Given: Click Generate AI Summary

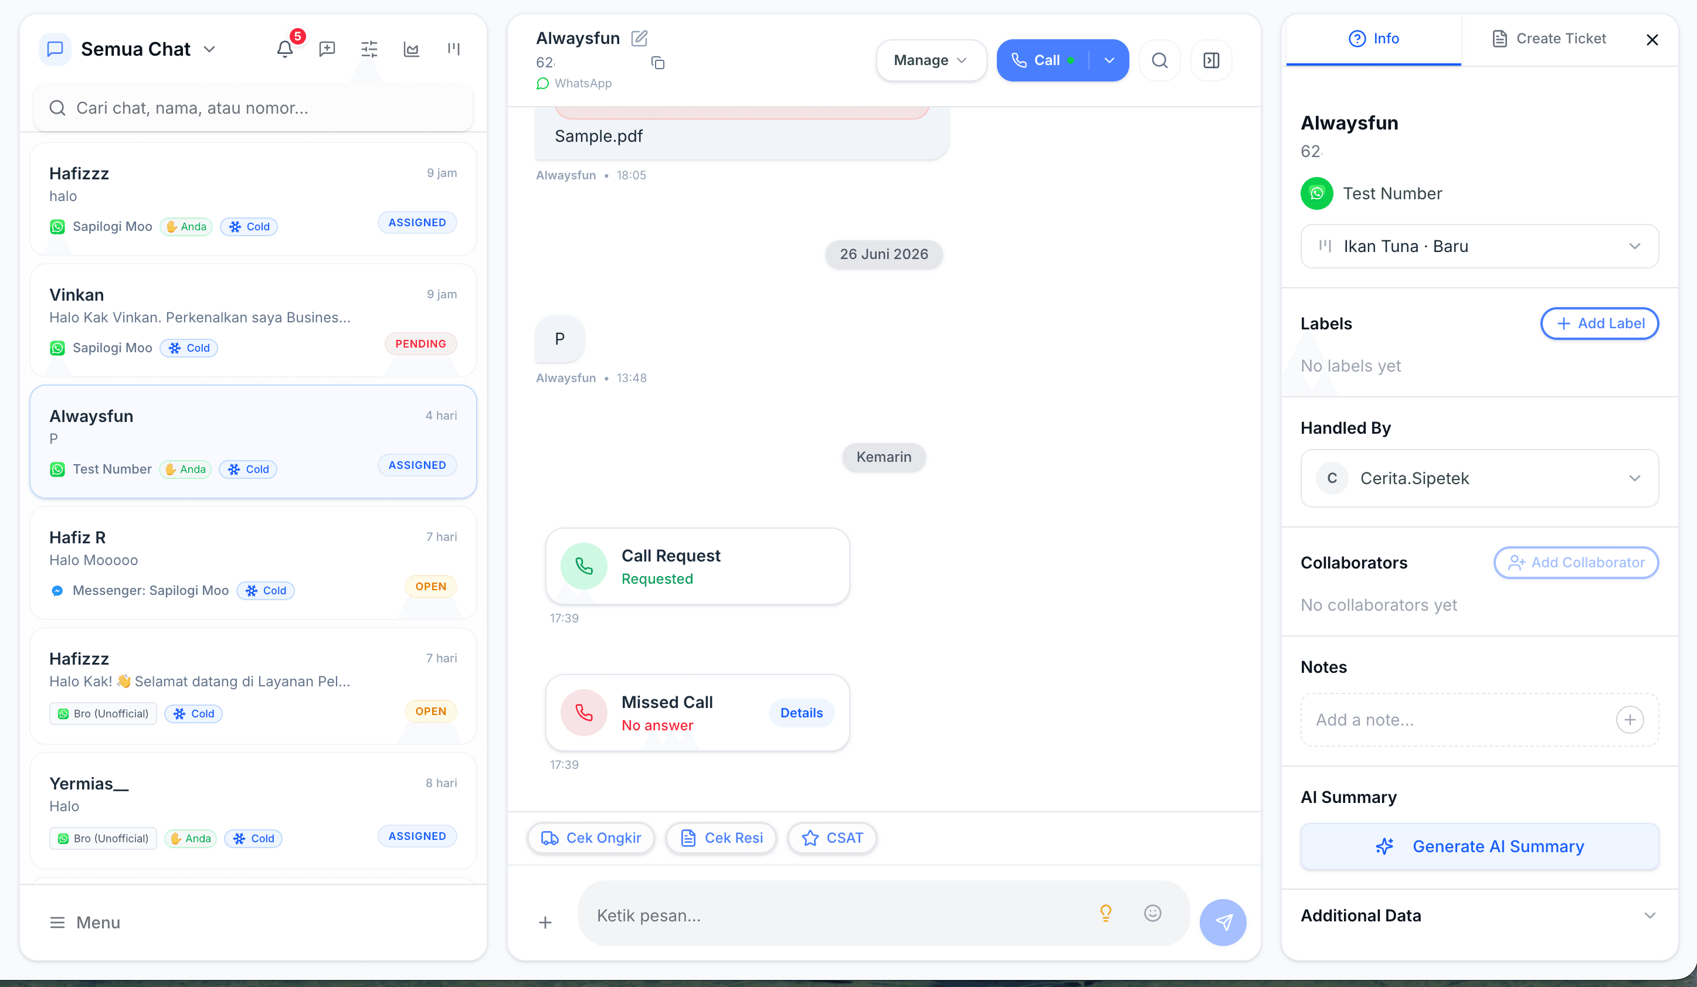Looking at the screenshot, I should pyautogui.click(x=1479, y=846).
